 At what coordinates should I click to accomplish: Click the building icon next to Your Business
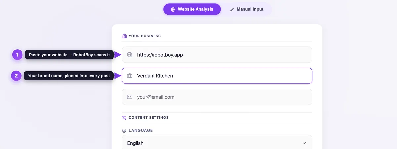pyautogui.click(x=124, y=36)
